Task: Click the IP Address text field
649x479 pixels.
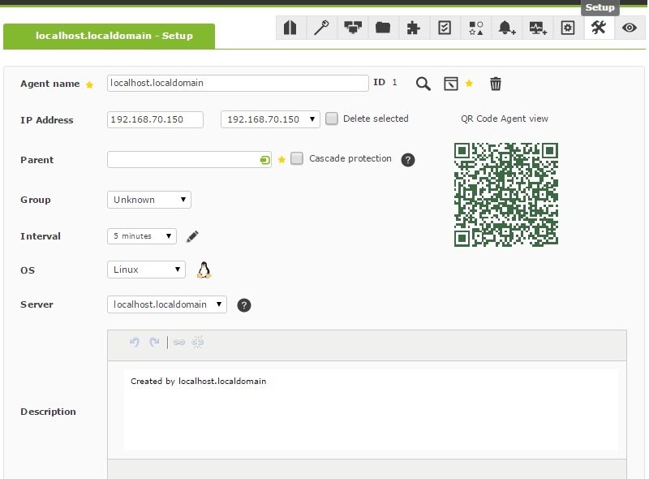Action: click(x=155, y=120)
